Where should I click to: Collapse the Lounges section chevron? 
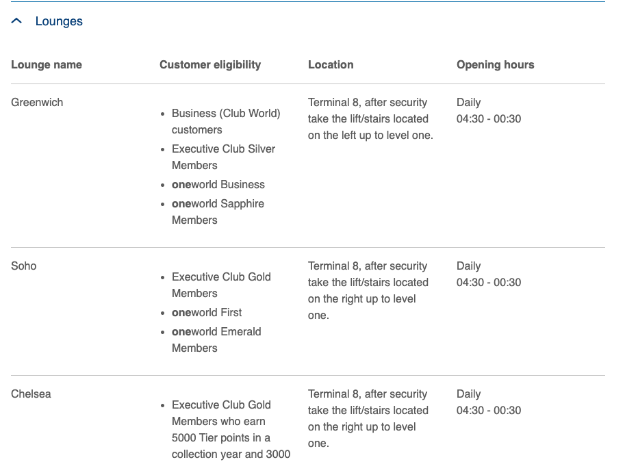coord(16,21)
